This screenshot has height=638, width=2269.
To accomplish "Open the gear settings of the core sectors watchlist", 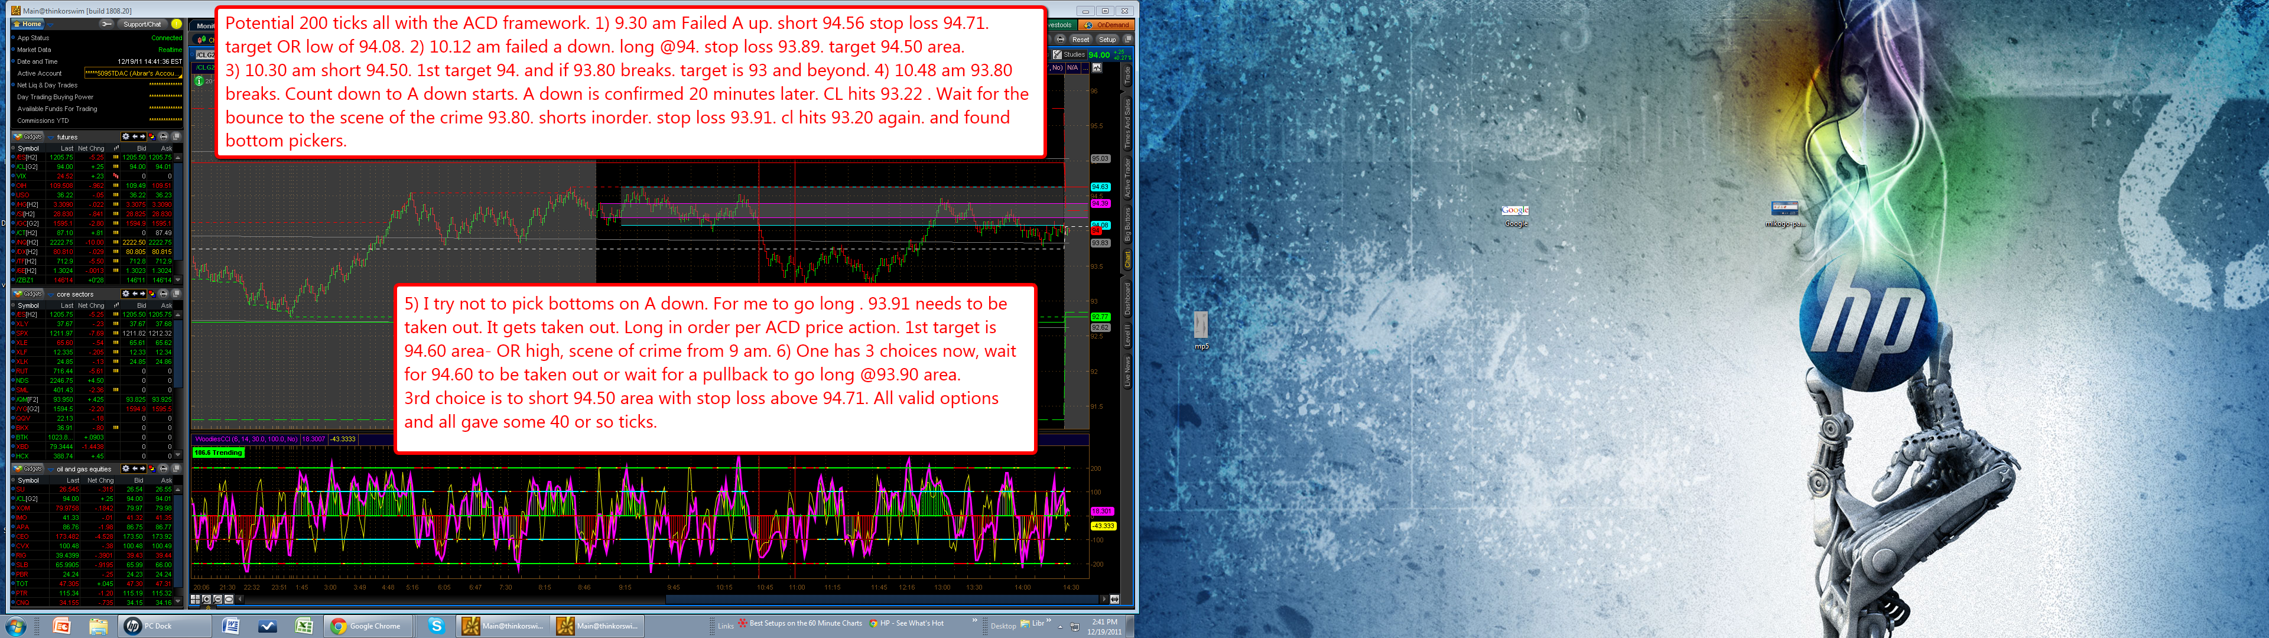I will point(126,294).
